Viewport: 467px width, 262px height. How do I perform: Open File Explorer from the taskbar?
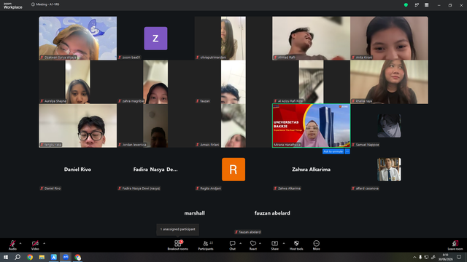click(42, 257)
